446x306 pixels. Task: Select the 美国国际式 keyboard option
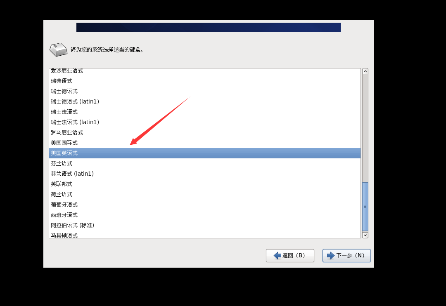point(205,143)
